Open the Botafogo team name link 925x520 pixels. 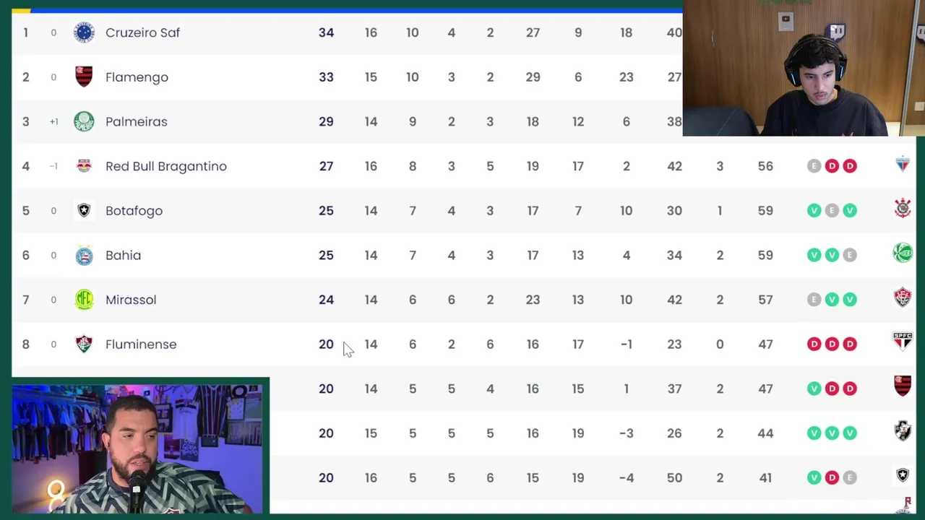134,211
